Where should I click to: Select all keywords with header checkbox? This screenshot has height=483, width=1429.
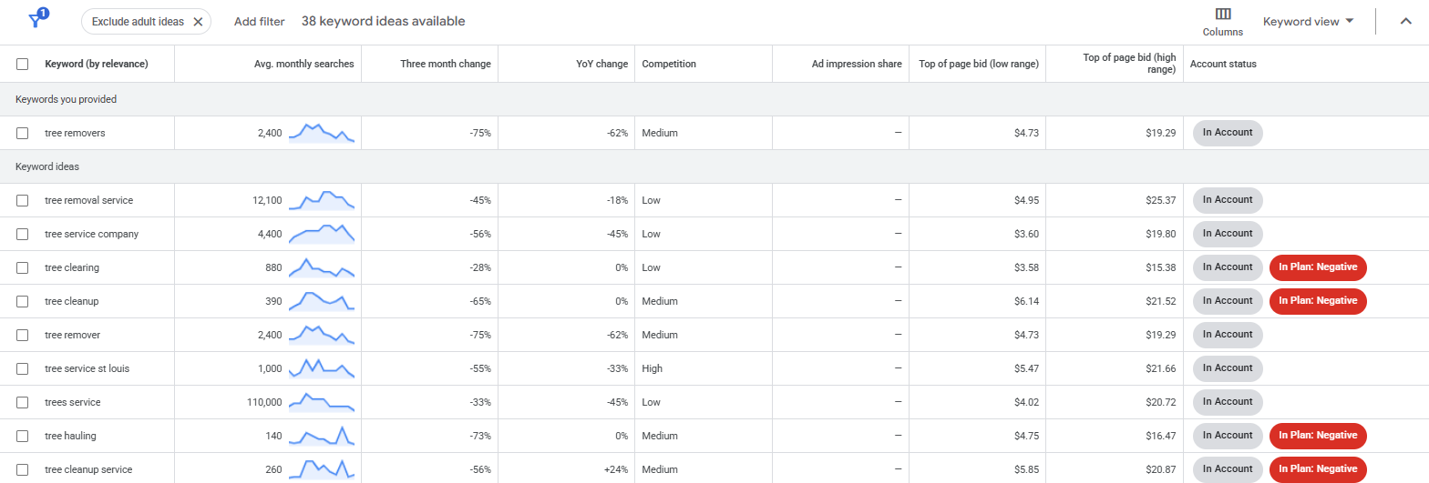(x=23, y=65)
